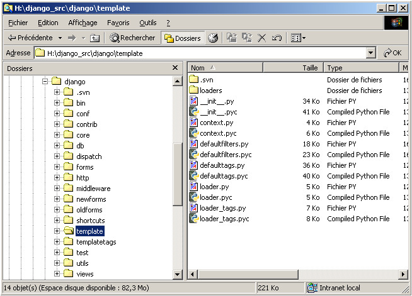Screen dimensions: 412x296
Task: Select the loader_tags.py file icon
Action: [194, 208]
